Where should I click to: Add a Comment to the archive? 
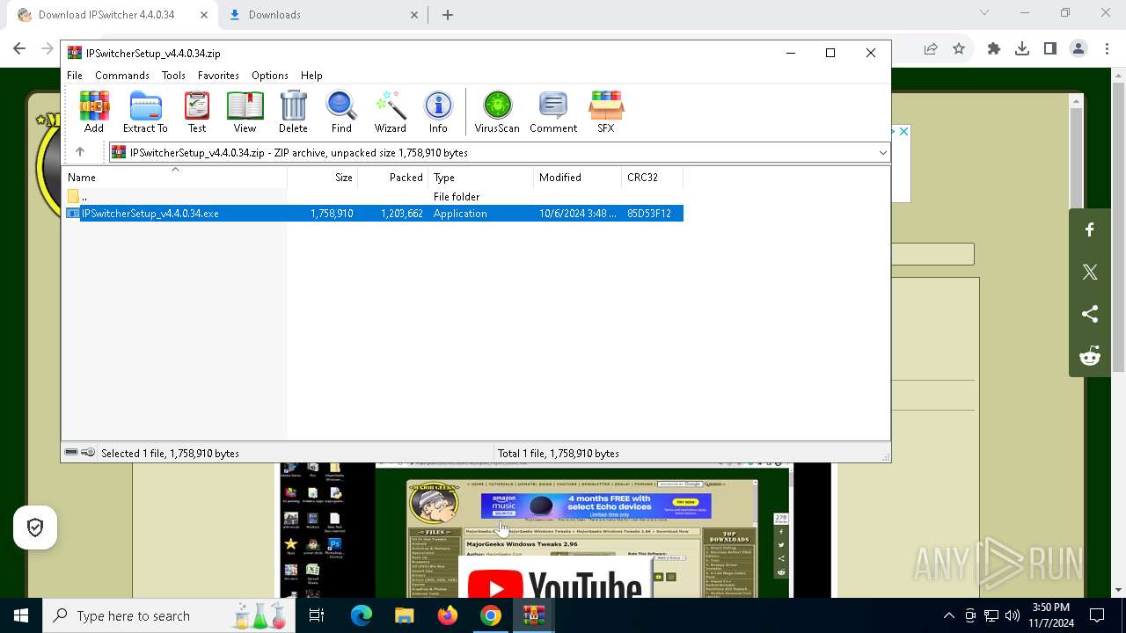coord(553,112)
